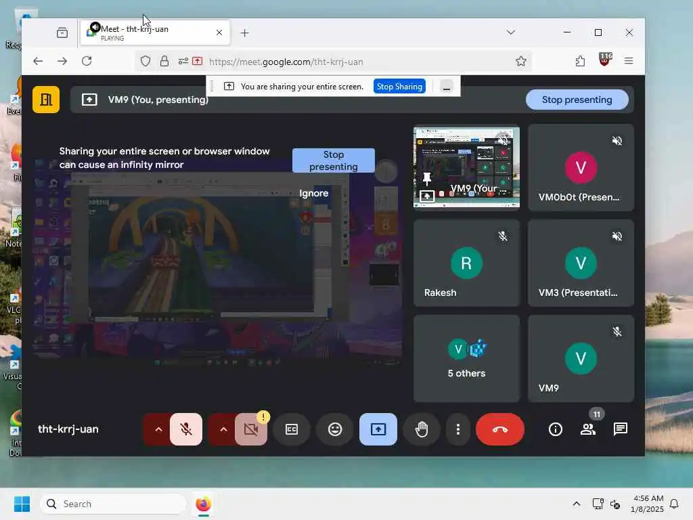Turn on closed captions
693x520 pixels.
[x=292, y=429]
